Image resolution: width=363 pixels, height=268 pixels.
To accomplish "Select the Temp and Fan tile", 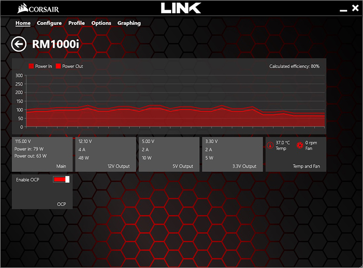I will [x=296, y=154].
